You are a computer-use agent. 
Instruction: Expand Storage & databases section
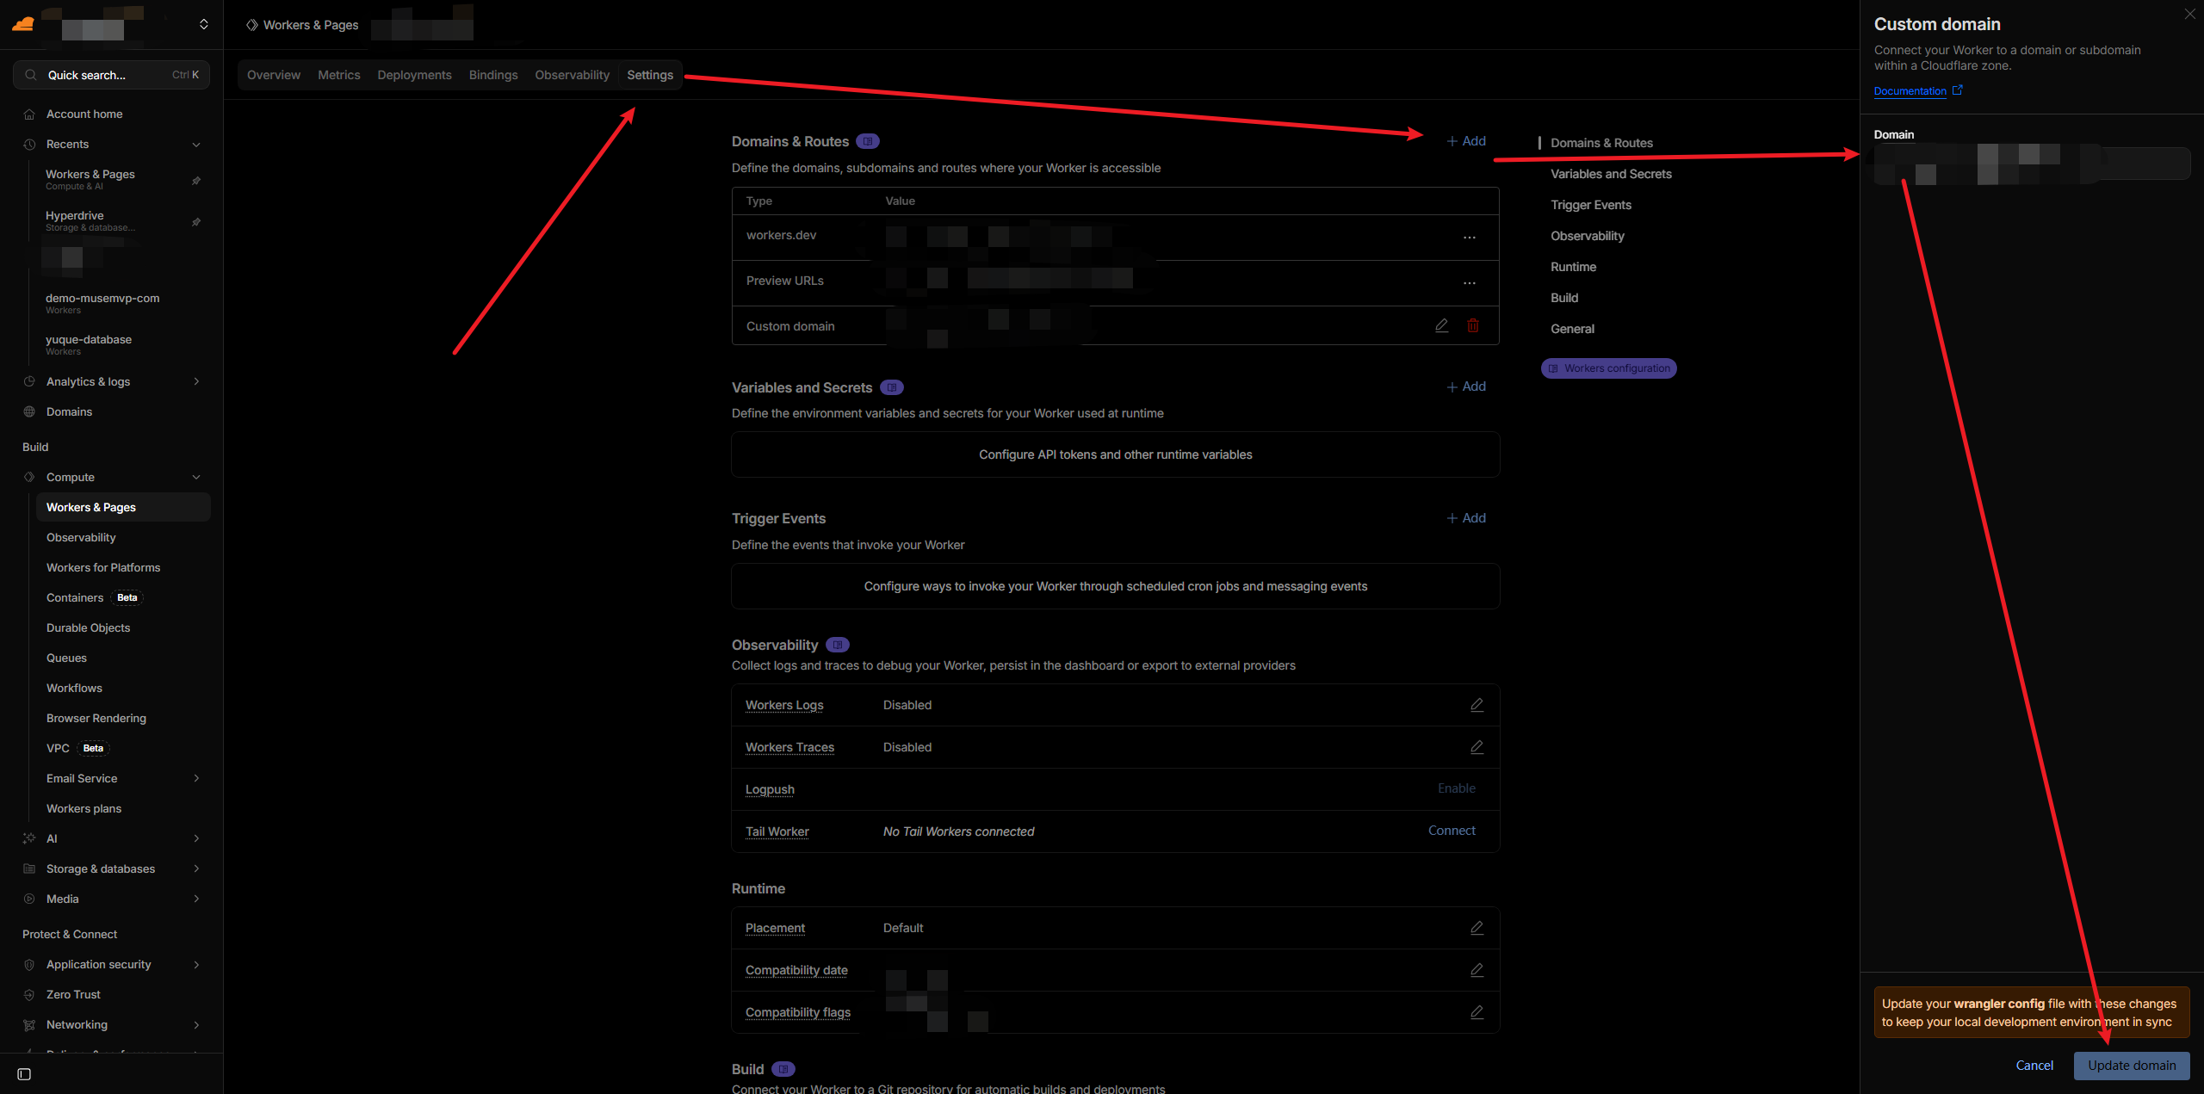[196, 868]
